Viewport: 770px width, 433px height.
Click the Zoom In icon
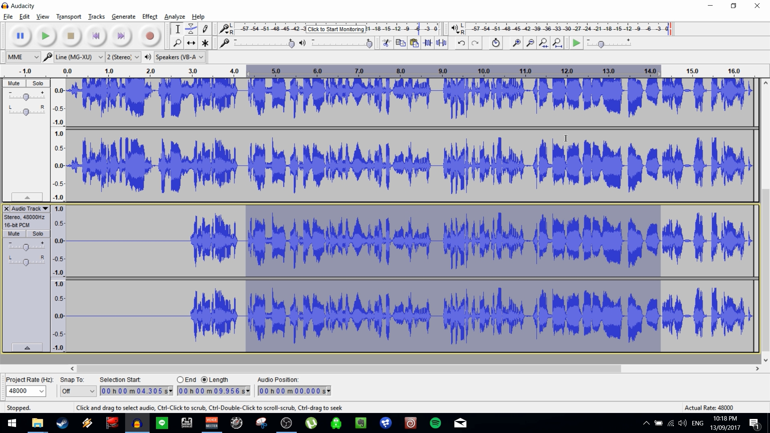tap(517, 43)
